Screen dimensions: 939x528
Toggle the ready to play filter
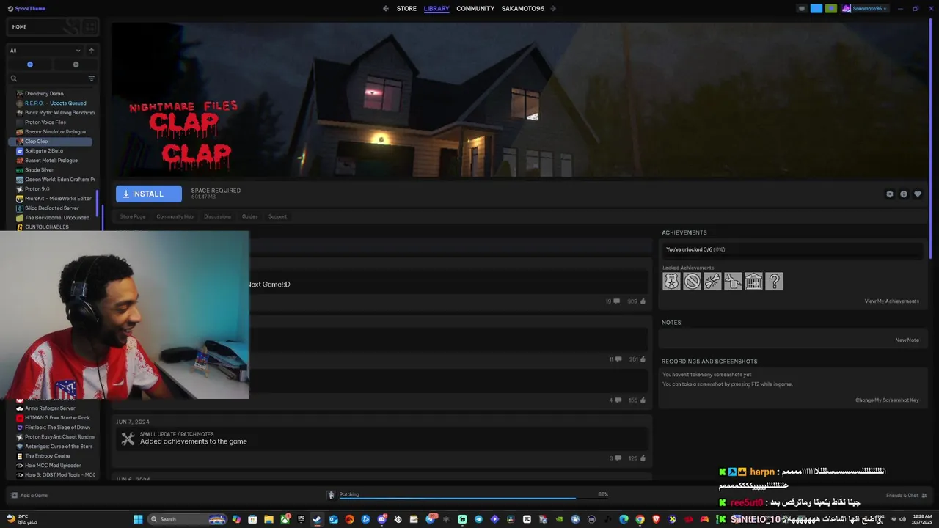coord(76,65)
